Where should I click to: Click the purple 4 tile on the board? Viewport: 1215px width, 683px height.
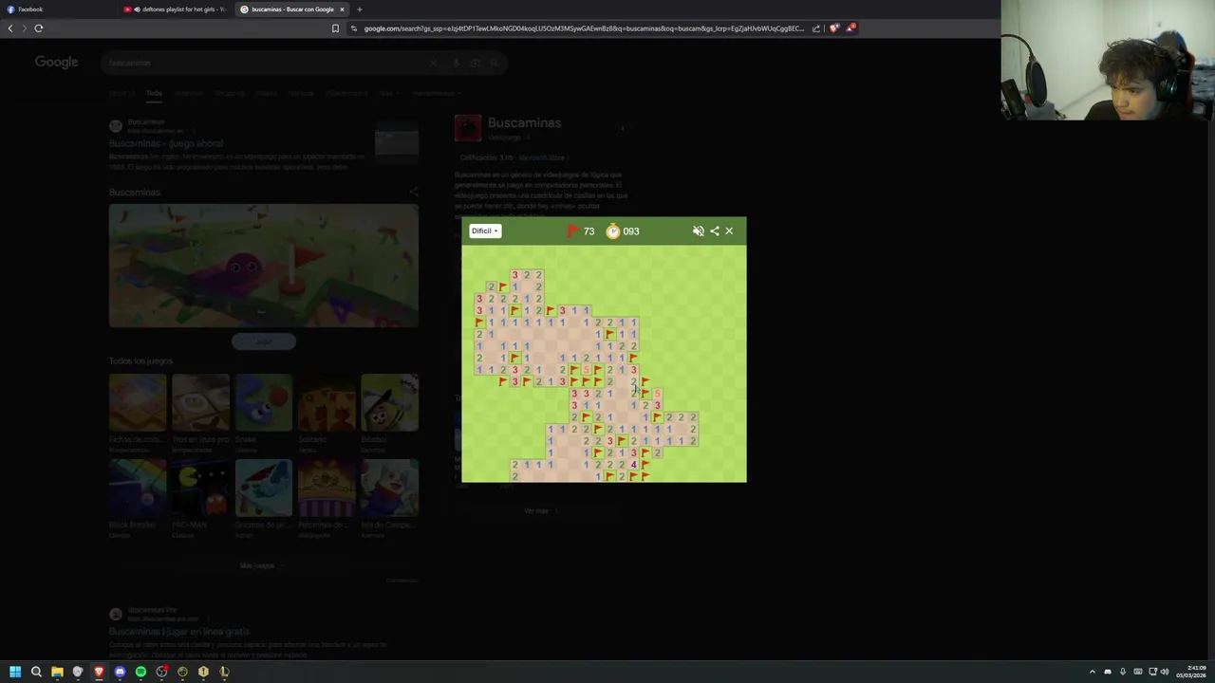(633, 465)
